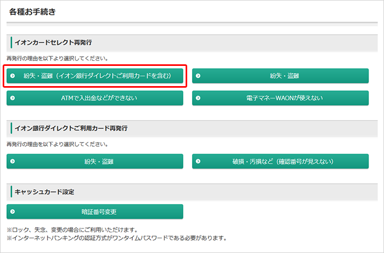The height and width of the screenshot is (253, 384).
Task: Select ATMで入出金などができない button
Action: tap(95, 98)
